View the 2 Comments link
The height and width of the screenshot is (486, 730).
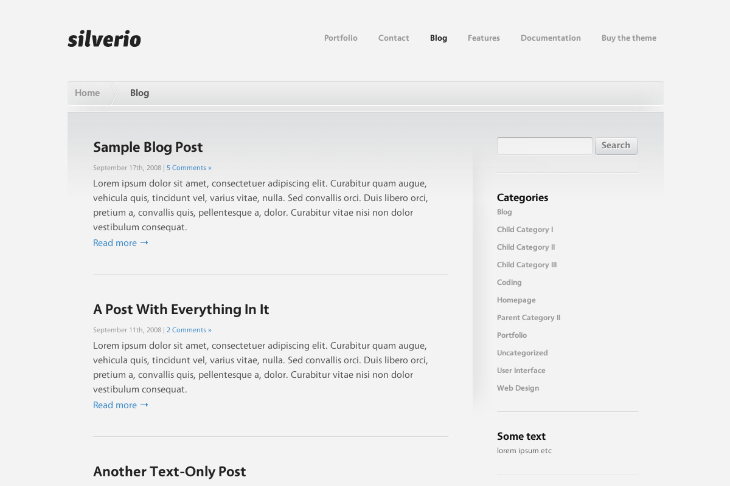pos(189,330)
